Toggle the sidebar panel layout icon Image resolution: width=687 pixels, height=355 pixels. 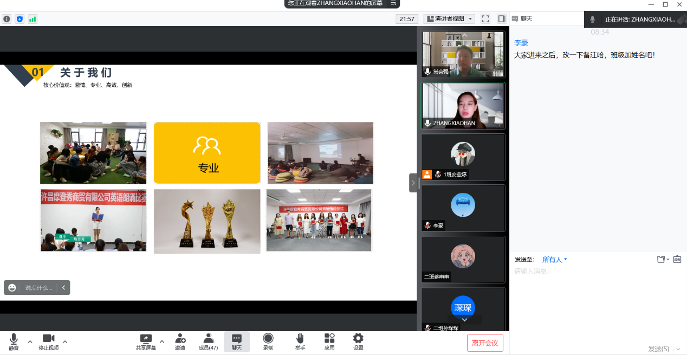click(x=502, y=19)
